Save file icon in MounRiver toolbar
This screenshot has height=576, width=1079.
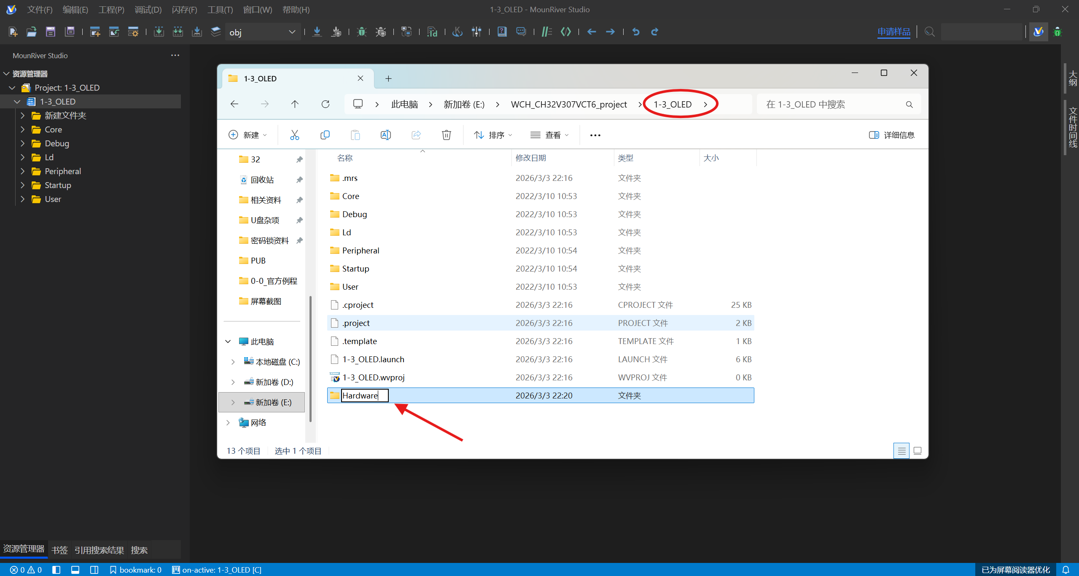coord(51,32)
